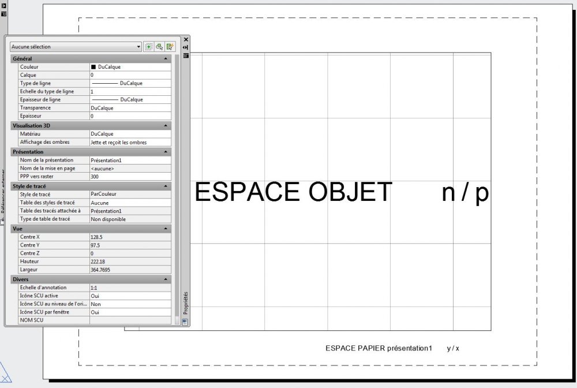This screenshot has height=388, width=577.
Task: Click the Select Objects icon
Action: tap(159, 47)
